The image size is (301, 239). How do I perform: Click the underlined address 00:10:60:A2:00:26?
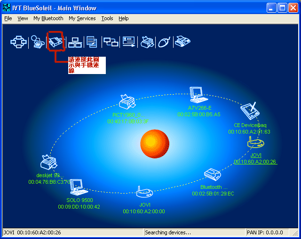tap(255, 162)
